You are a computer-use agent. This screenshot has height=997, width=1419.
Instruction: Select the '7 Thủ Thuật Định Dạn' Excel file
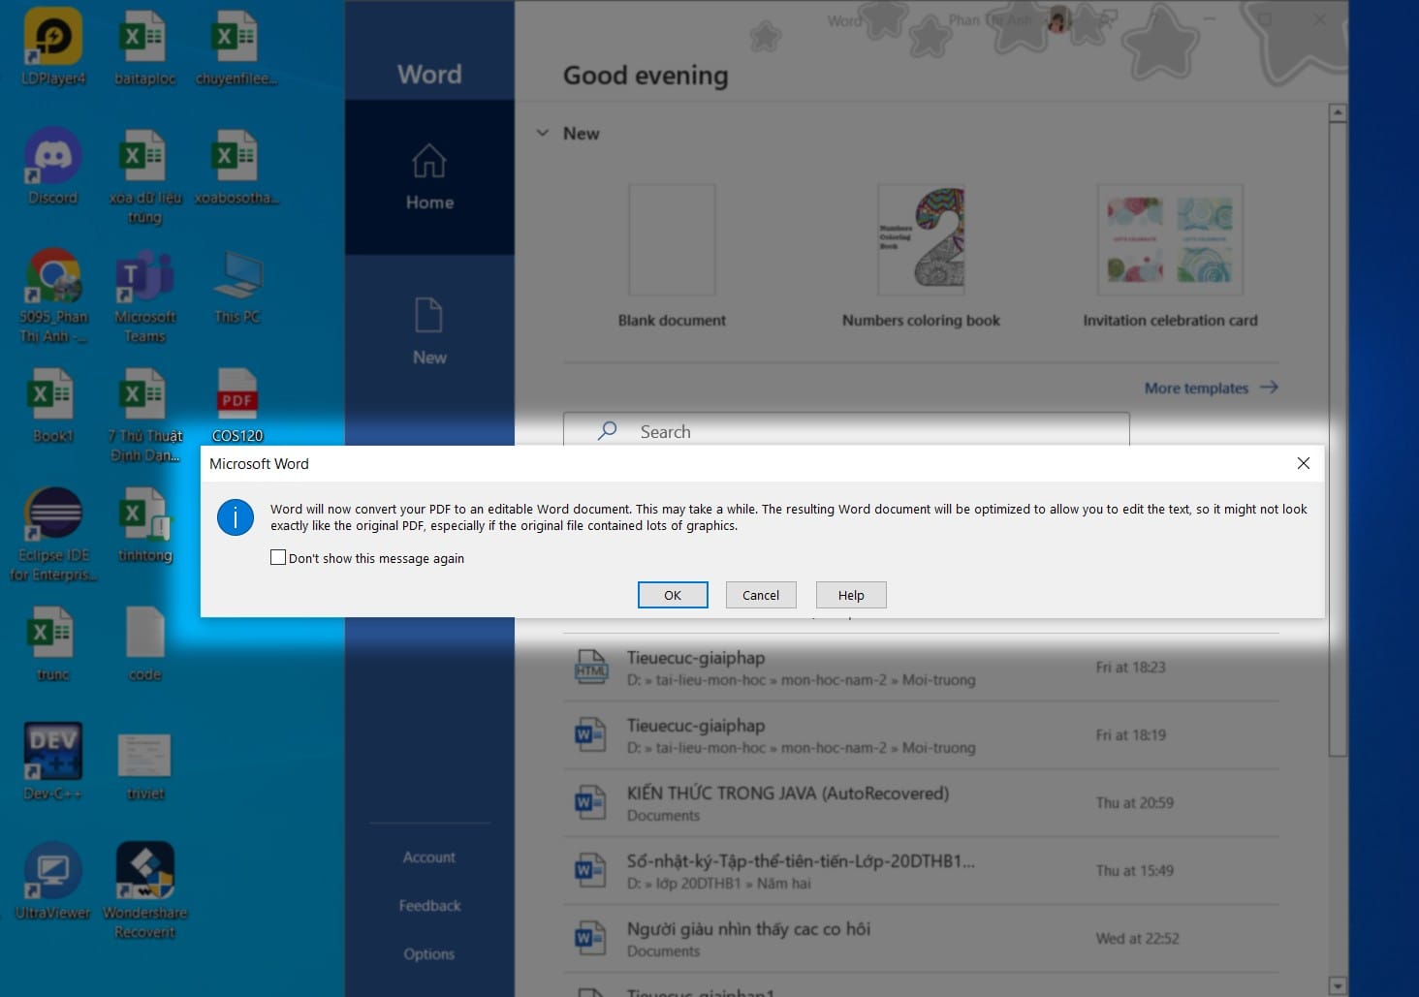(x=144, y=415)
